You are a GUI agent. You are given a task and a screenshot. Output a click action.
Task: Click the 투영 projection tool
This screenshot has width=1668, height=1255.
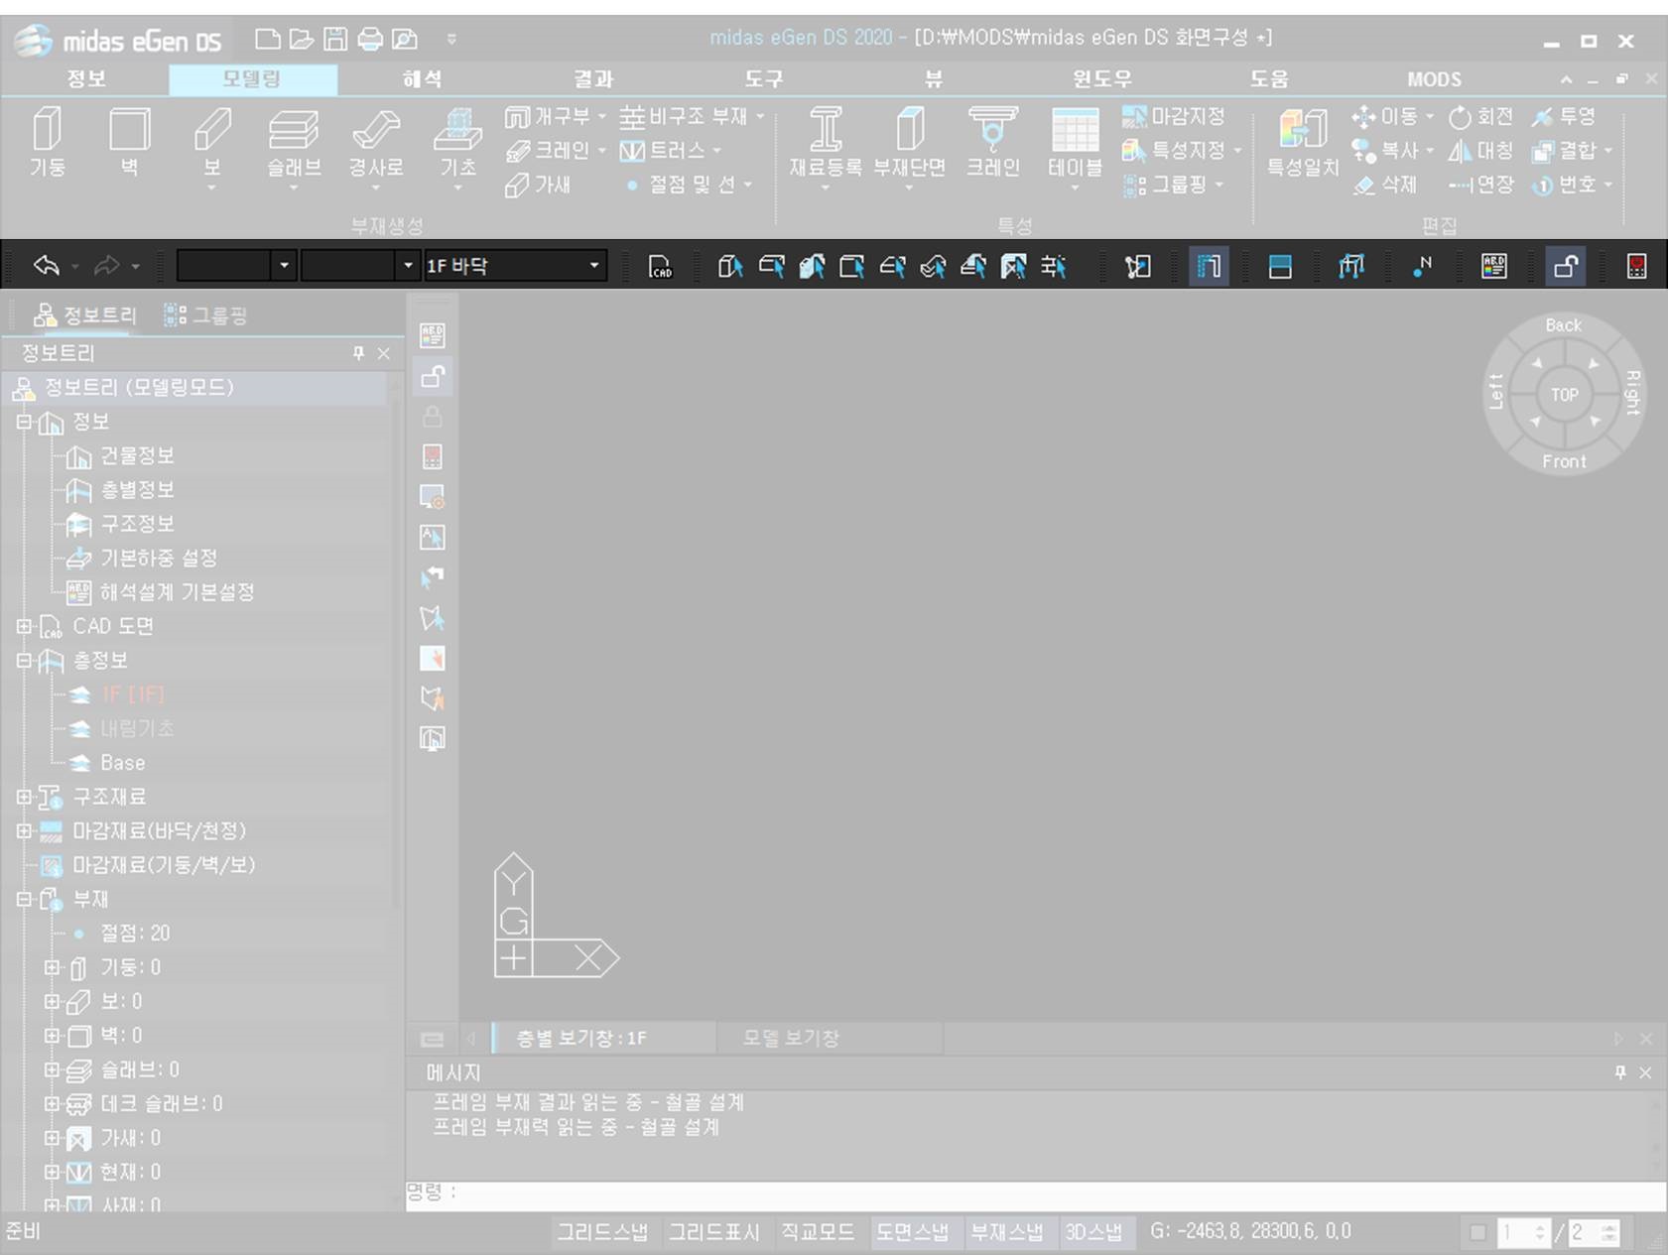pos(1563,117)
